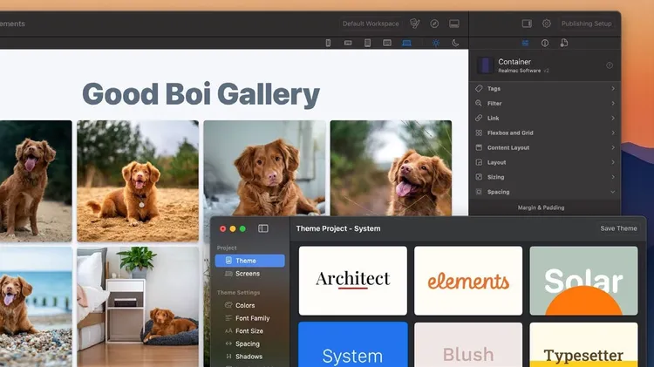
Task: Select happy dog photo on grassy path
Action: coord(391,168)
